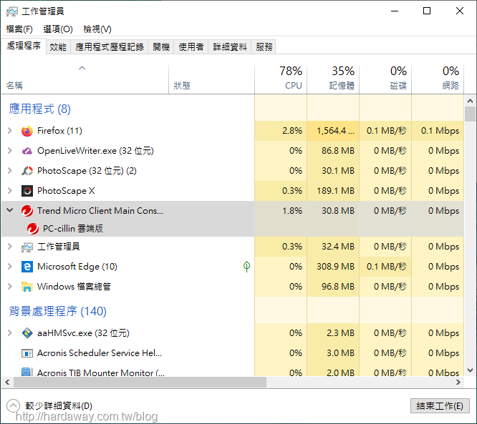The width and height of the screenshot is (477, 424).
Task: Sort by the 記憶體 column header
Action: click(333, 79)
